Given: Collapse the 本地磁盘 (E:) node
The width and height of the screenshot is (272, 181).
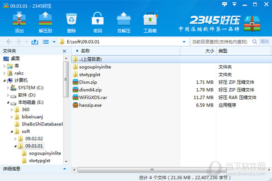Looking at the screenshot, I should pos(8,102).
